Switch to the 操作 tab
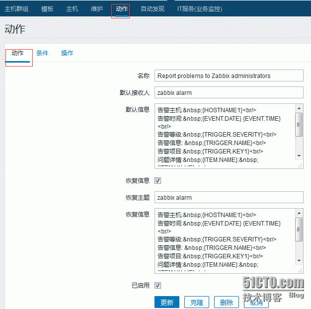 coord(67,53)
